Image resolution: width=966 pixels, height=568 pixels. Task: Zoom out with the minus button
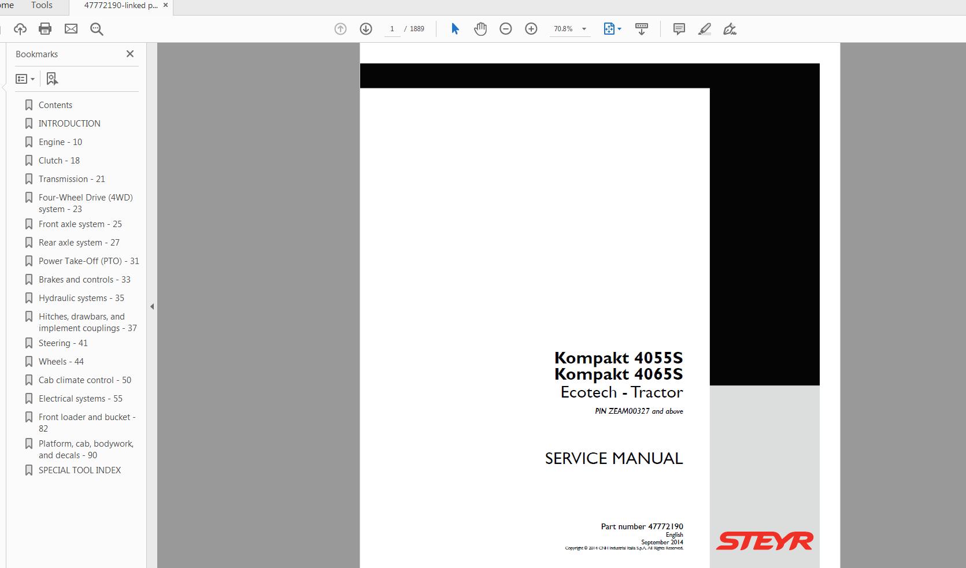[506, 29]
